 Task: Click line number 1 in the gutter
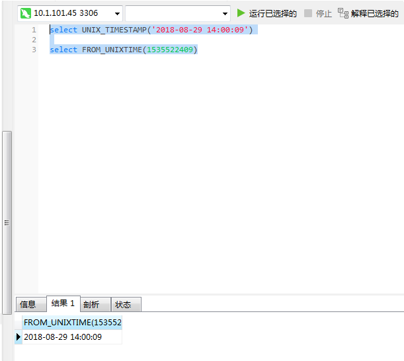point(34,30)
